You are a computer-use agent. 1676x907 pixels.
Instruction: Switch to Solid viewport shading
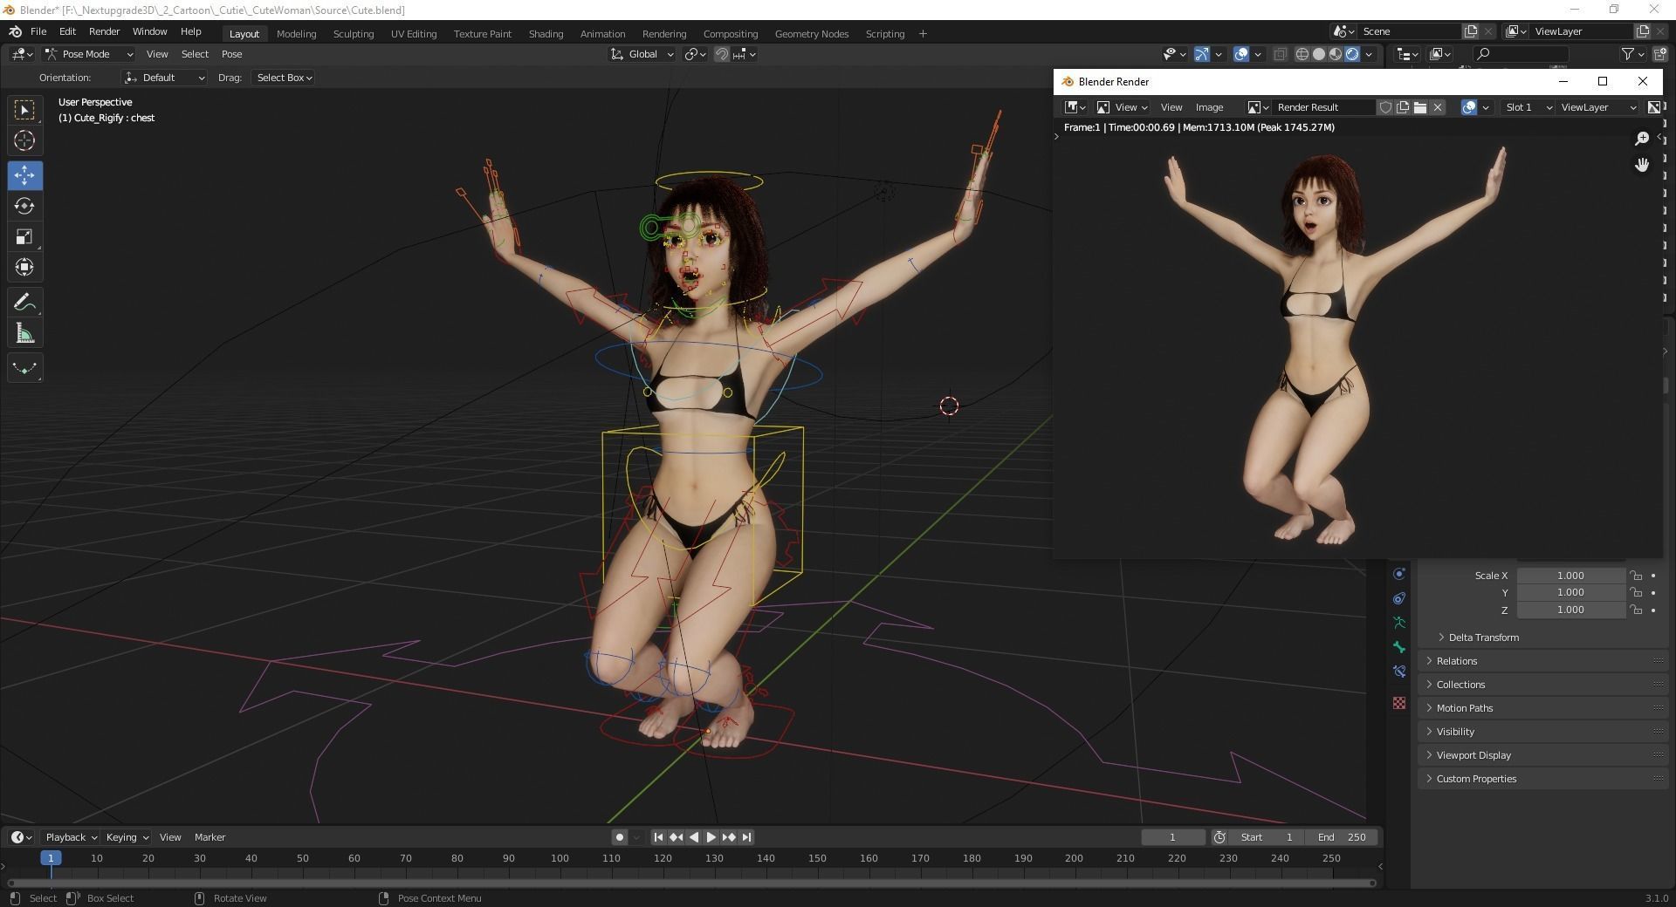tap(1319, 54)
